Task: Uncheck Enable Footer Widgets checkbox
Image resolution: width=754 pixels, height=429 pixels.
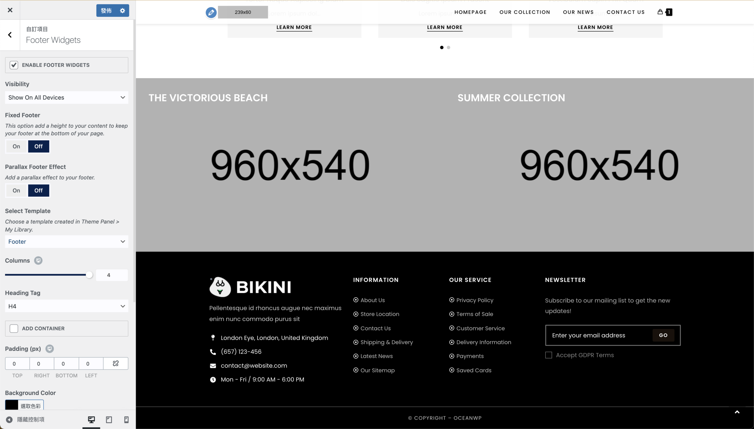Action: (x=14, y=65)
